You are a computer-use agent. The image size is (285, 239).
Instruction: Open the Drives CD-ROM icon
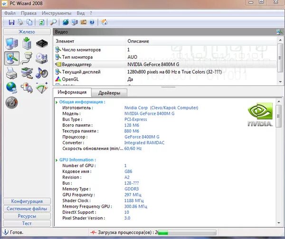(x=42, y=58)
